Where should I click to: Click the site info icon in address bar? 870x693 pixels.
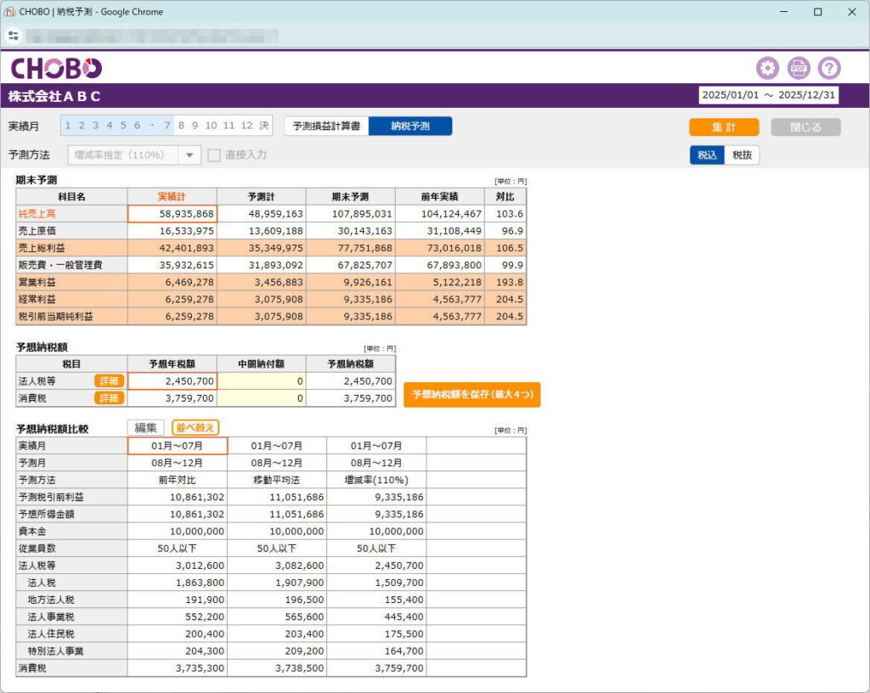tap(13, 36)
